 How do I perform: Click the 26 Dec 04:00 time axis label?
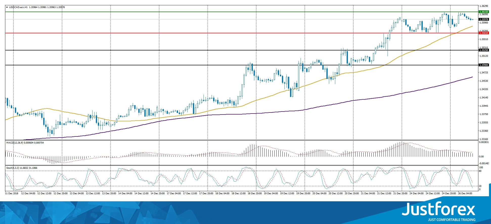click(465, 193)
